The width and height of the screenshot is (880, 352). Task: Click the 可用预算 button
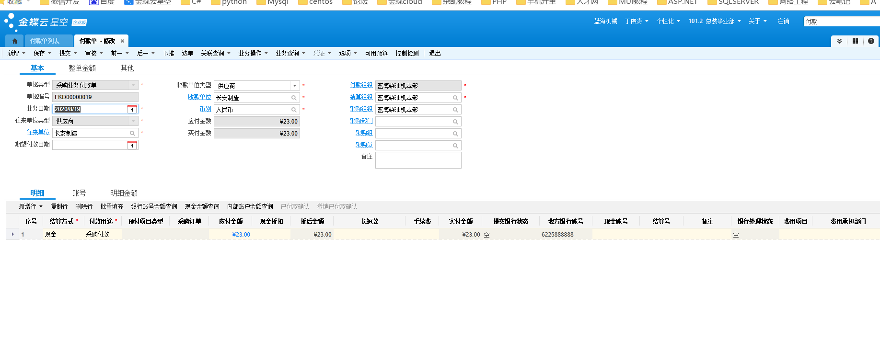click(x=376, y=53)
